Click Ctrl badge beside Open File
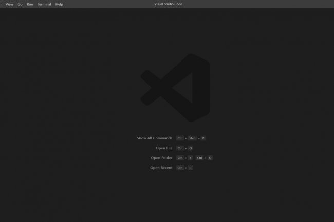The image size is (334, 222). (180, 148)
